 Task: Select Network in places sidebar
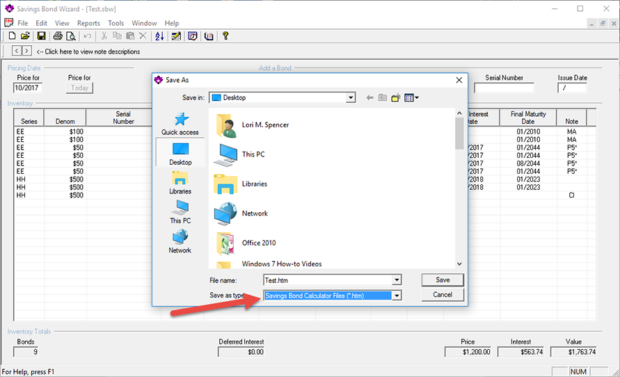click(180, 241)
